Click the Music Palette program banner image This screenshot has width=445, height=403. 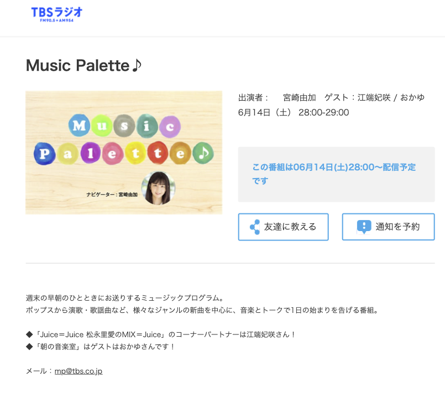pos(124,153)
